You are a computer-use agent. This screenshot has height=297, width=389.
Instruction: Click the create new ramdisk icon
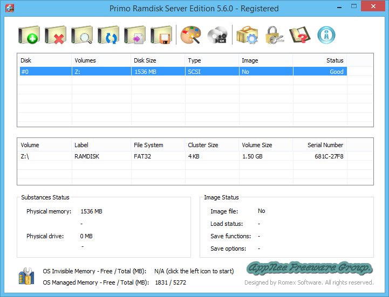pos(29,35)
